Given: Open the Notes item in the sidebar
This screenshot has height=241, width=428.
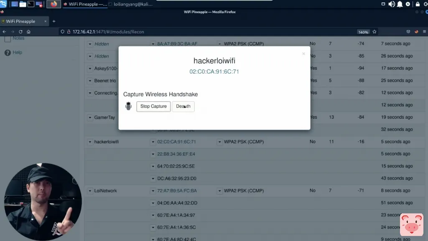Looking at the screenshot, I should click(18, 38).
